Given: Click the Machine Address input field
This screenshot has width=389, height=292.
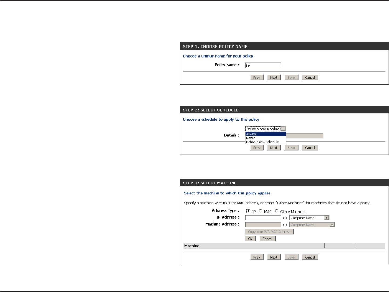Looking at the screenshot, I should tap(263, 225).
